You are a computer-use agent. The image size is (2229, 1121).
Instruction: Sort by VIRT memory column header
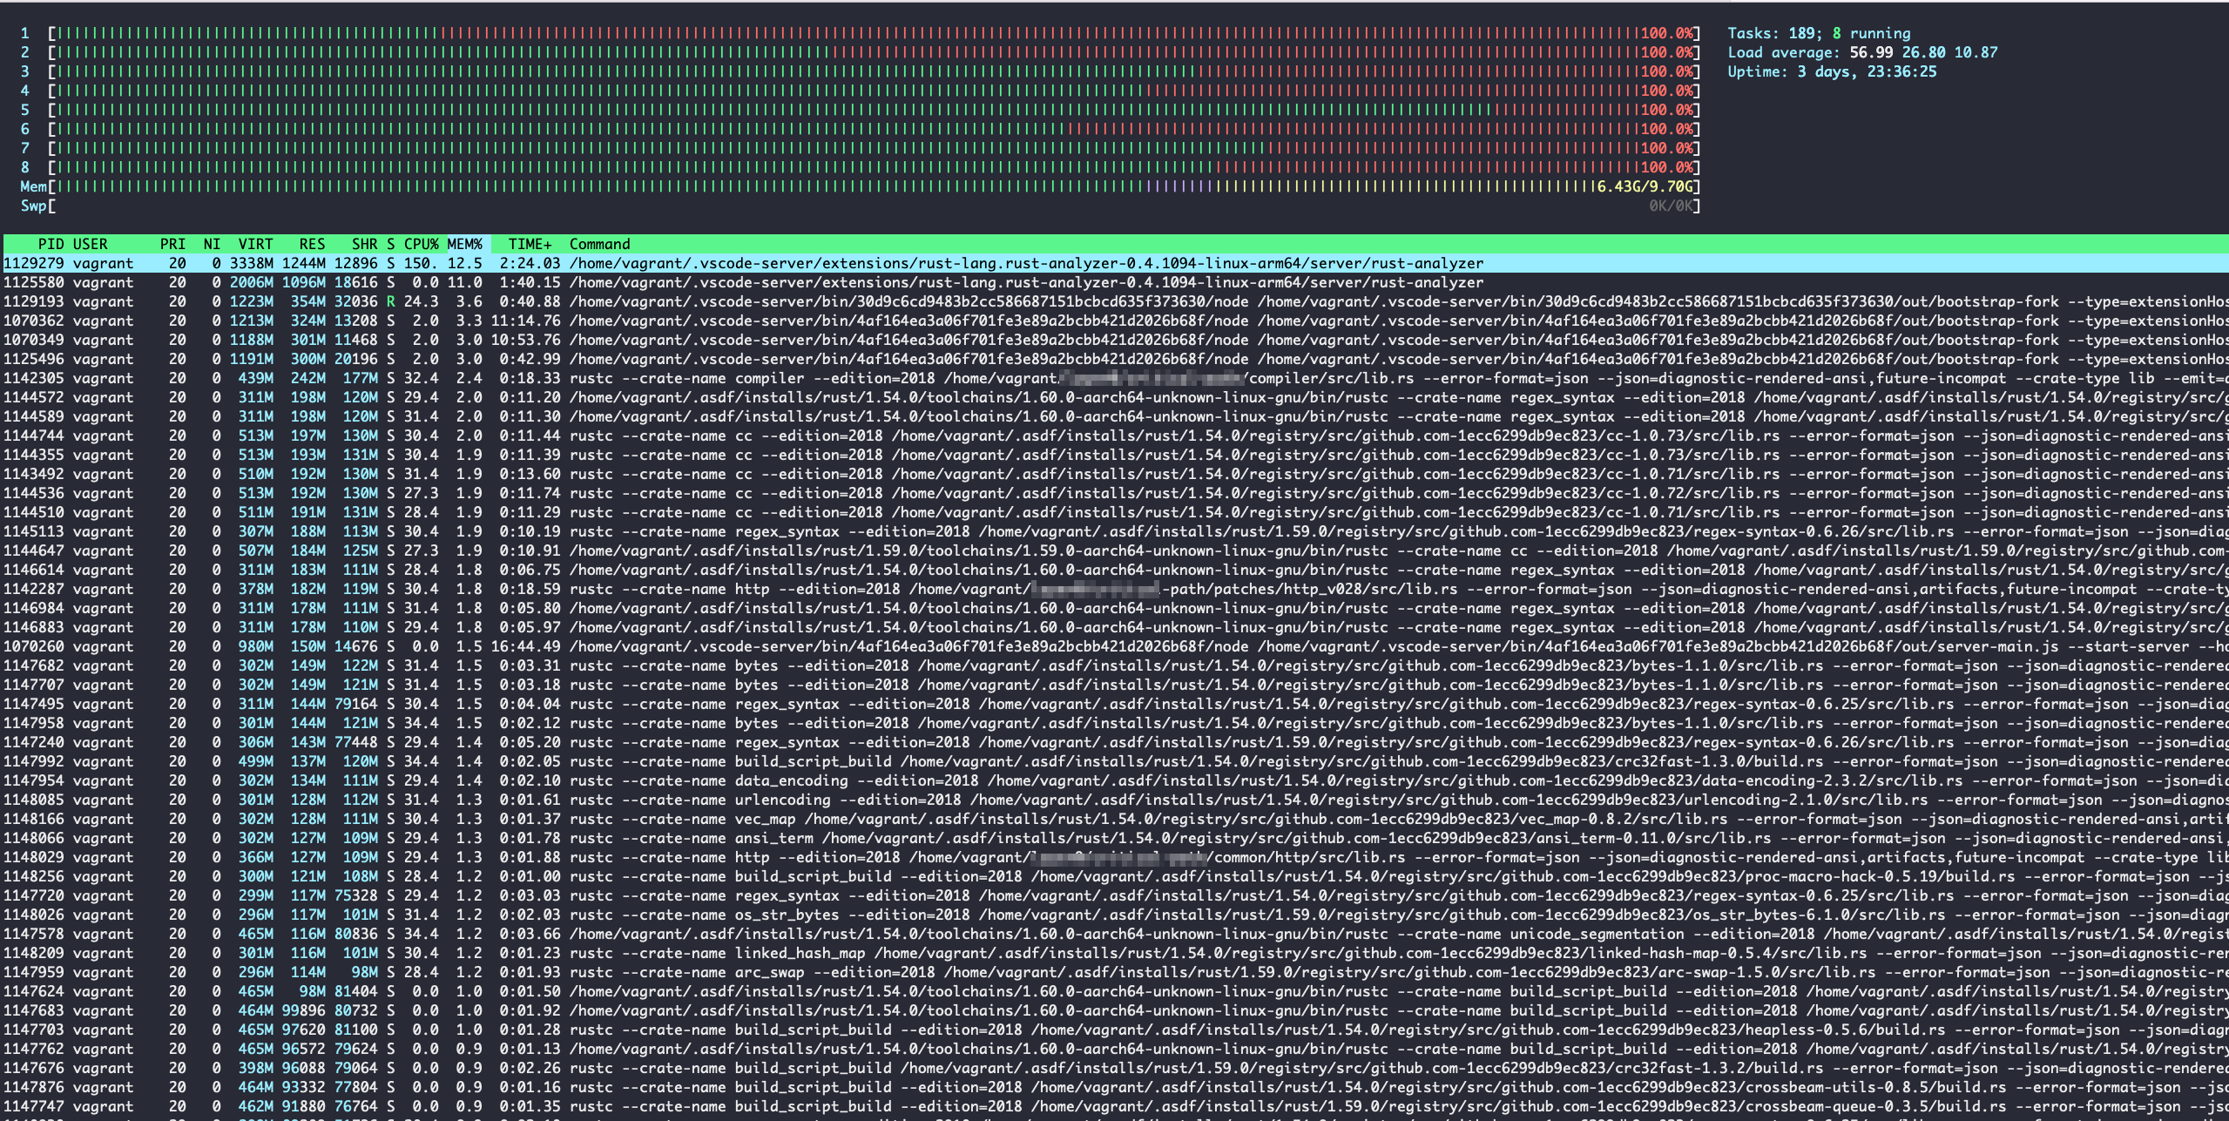(x=255, y=244)
